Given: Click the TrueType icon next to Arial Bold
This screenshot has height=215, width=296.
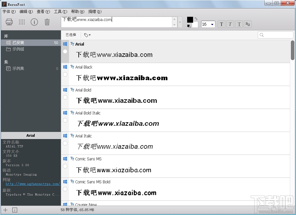Looking at the screenshot, I should (x=72, y=90).
